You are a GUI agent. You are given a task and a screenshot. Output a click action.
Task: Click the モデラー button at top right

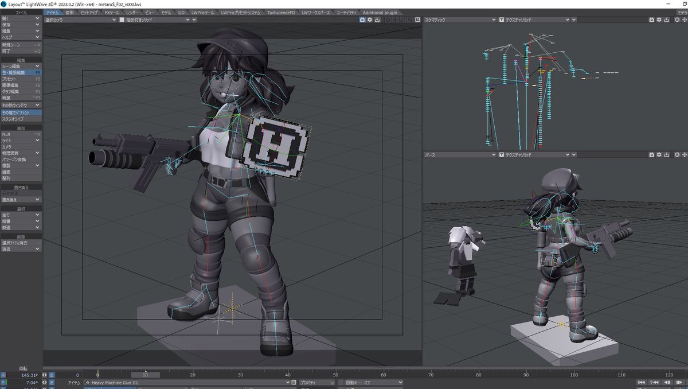[x=682, y=12]
